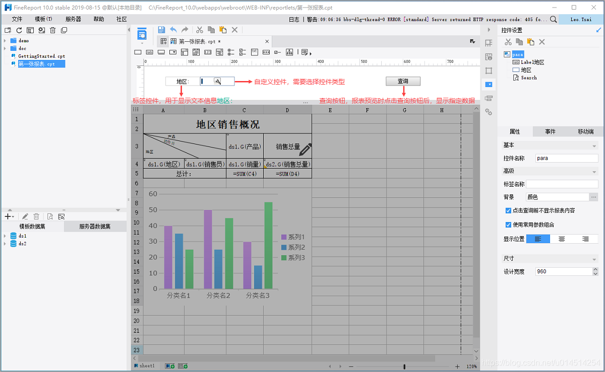
Task: Paste from clipboard in main toolbar
Action: click(x=223, y=30)
